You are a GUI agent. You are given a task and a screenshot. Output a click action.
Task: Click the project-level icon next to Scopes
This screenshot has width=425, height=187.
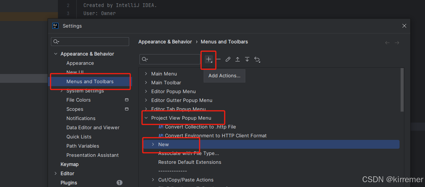pos(126,109)
